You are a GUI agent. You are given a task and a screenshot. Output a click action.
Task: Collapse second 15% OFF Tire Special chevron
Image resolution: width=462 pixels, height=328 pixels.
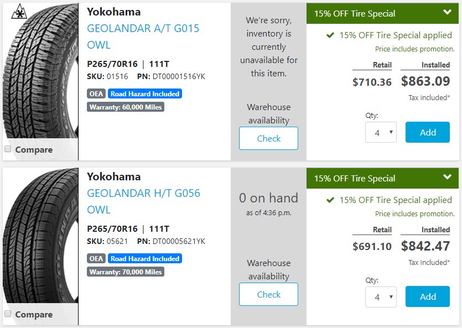pos(447,177)
